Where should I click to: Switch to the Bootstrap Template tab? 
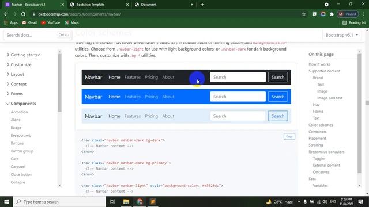[x=99, y=5]
